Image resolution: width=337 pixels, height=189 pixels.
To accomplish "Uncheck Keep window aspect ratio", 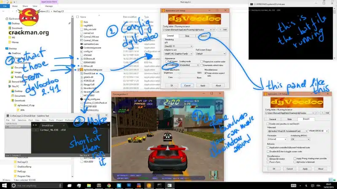I will pyautogui.click(x=206, y=73).
